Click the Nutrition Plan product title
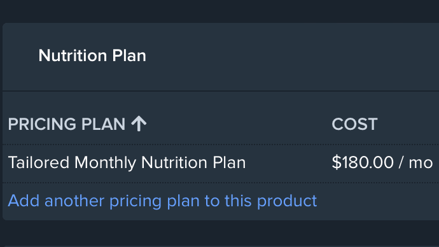This screenshot has width=439, height=247. click(x=92, y=55)
